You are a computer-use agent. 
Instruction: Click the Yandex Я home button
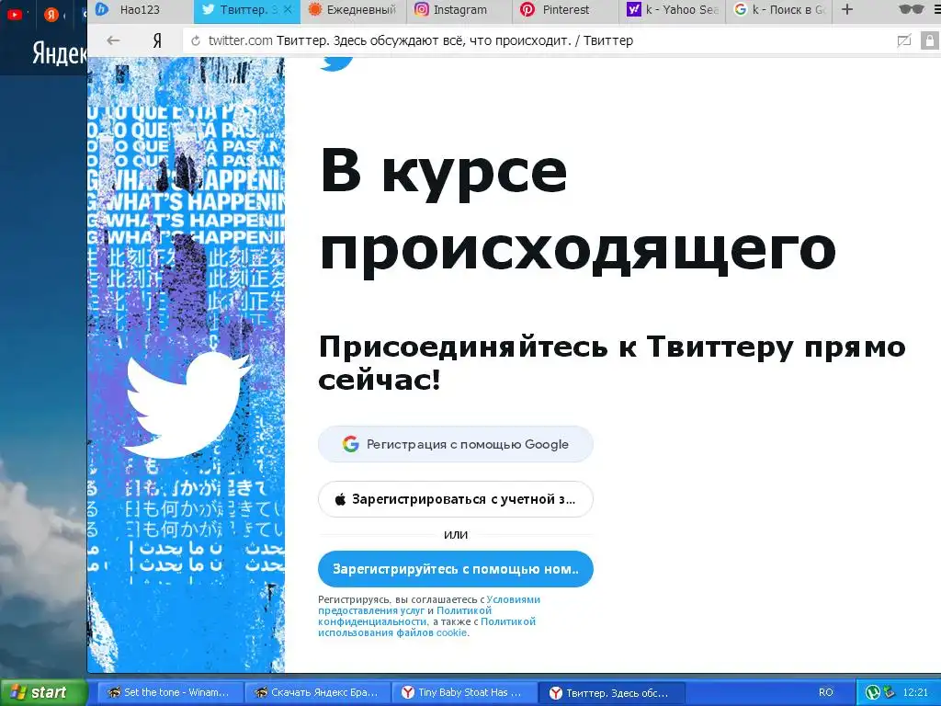(157, 40)
